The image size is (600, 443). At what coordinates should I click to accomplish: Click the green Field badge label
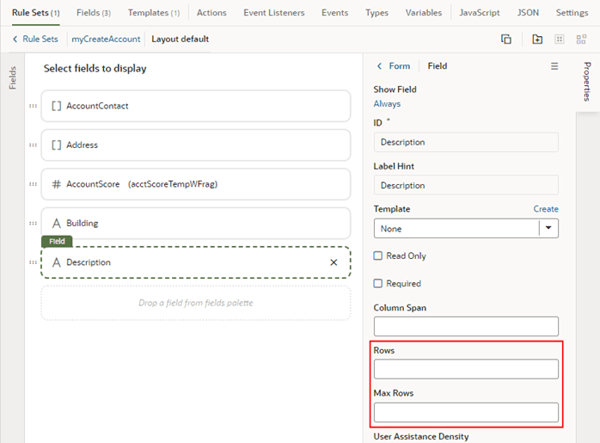tap(57, 241)
